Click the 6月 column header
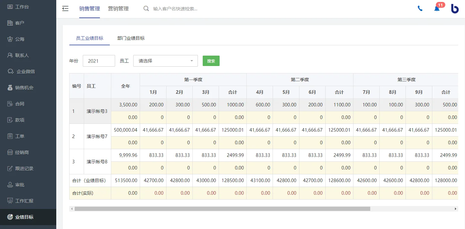Viewport: 465px width, 229px height. pos(312,92)
